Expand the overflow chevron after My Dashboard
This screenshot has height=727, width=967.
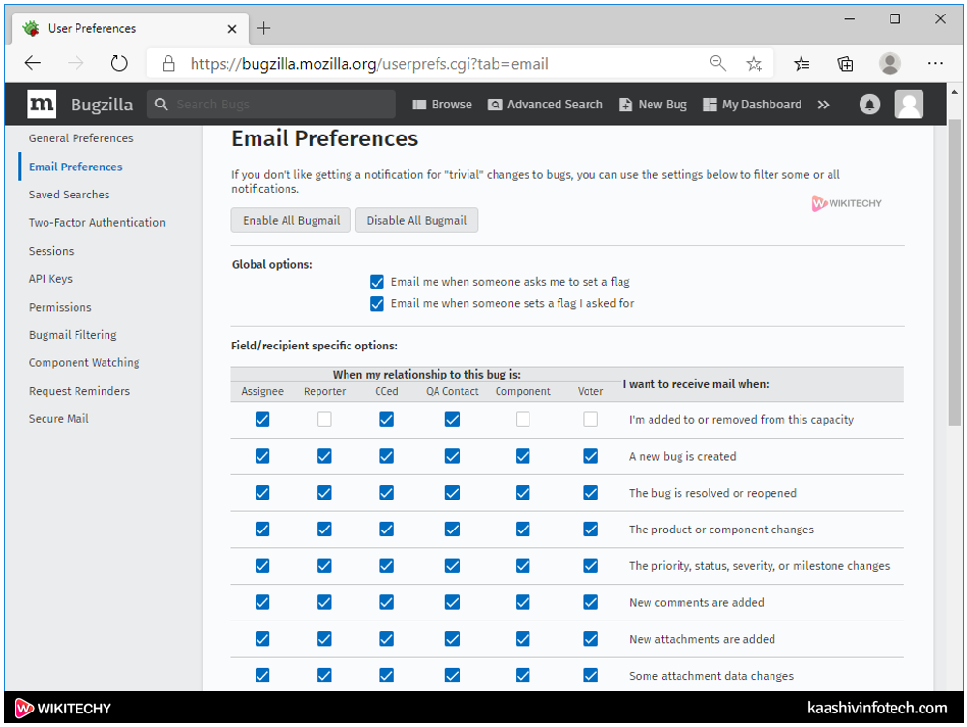pyautogui.click(x=823, y=105)
